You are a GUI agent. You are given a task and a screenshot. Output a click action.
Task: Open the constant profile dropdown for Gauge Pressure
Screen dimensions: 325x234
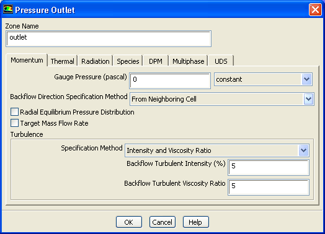pos(263,79)
